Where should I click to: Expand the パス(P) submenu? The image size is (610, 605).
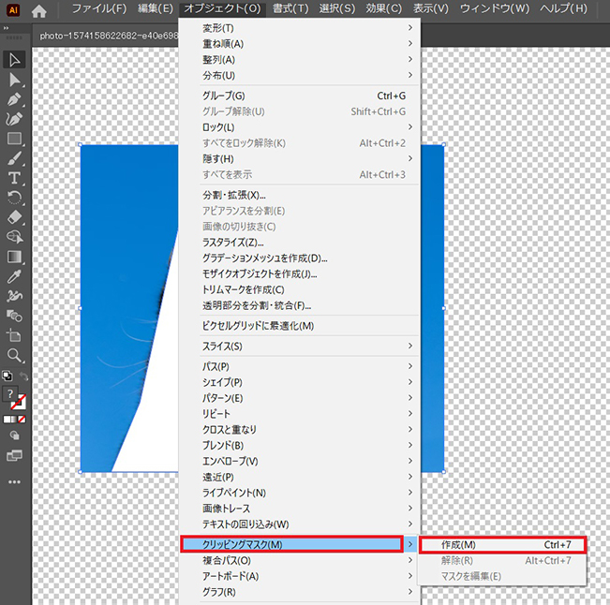tap(300, 366)
